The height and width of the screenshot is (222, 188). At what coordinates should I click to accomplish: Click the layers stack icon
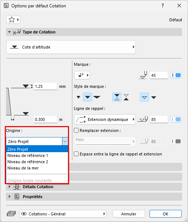[11, 214]
